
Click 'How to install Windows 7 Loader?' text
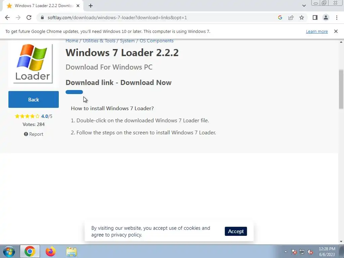(x=112, y=109)
